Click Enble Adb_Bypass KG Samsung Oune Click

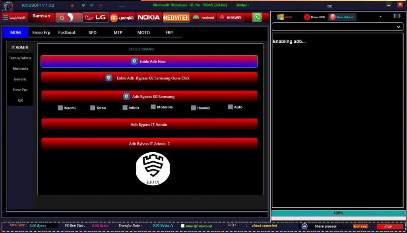149,78
